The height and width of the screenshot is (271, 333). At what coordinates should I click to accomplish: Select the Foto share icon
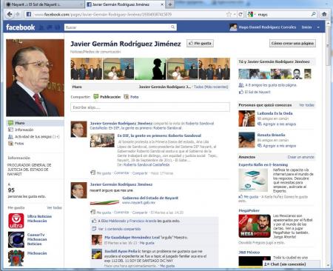pyautogui.click(x=127, y=97)
